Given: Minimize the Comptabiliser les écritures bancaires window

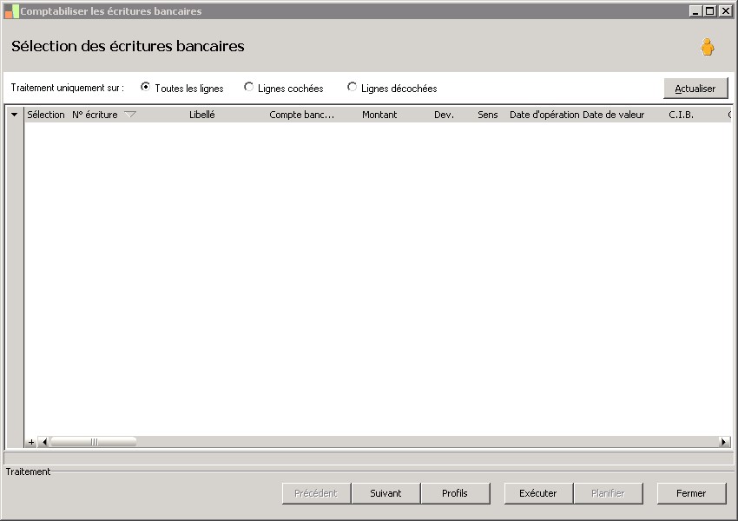Looking at the screenshot, I should [695, 10].
